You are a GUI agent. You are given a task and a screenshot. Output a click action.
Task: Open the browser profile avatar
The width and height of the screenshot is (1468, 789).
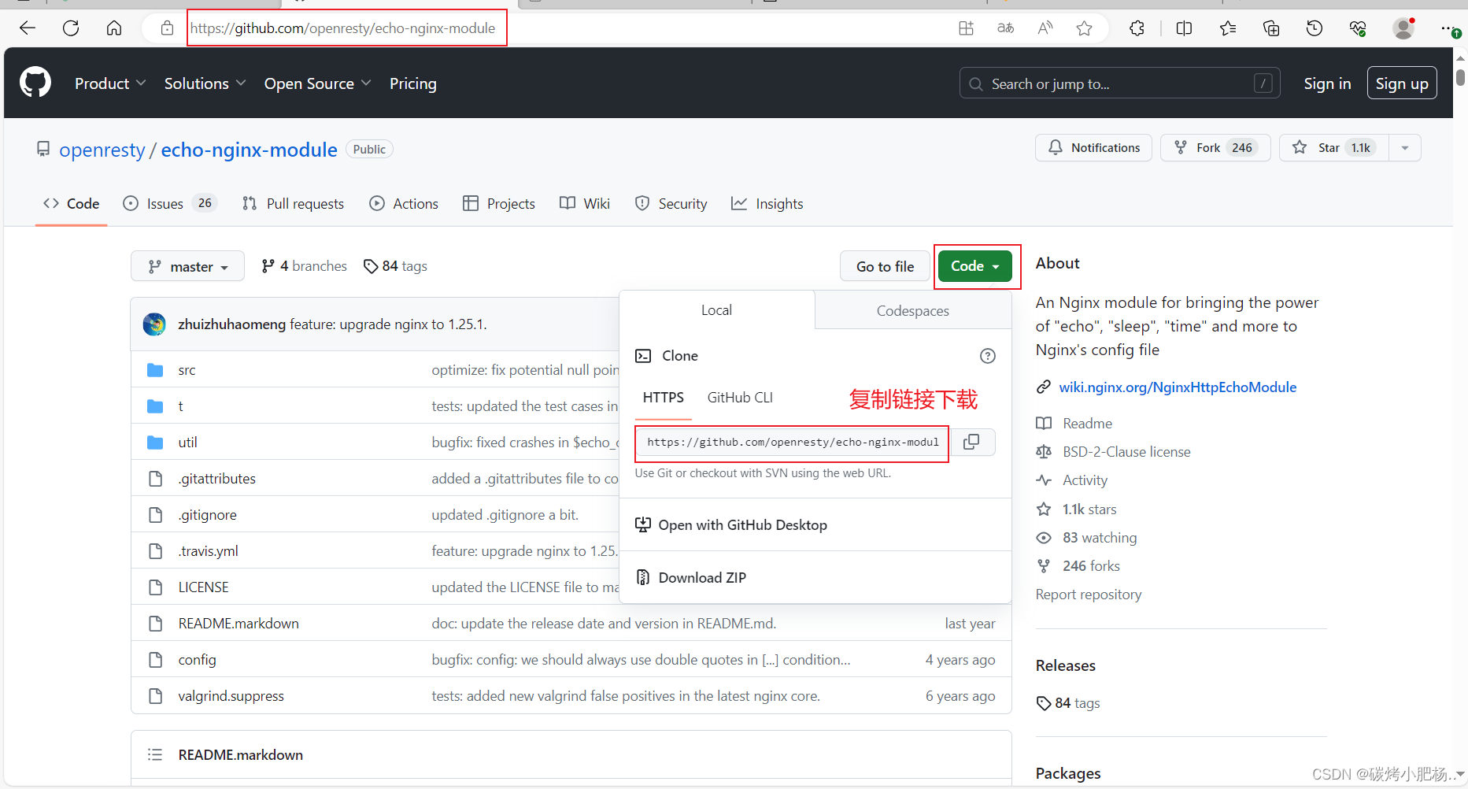pos(1403,28)
